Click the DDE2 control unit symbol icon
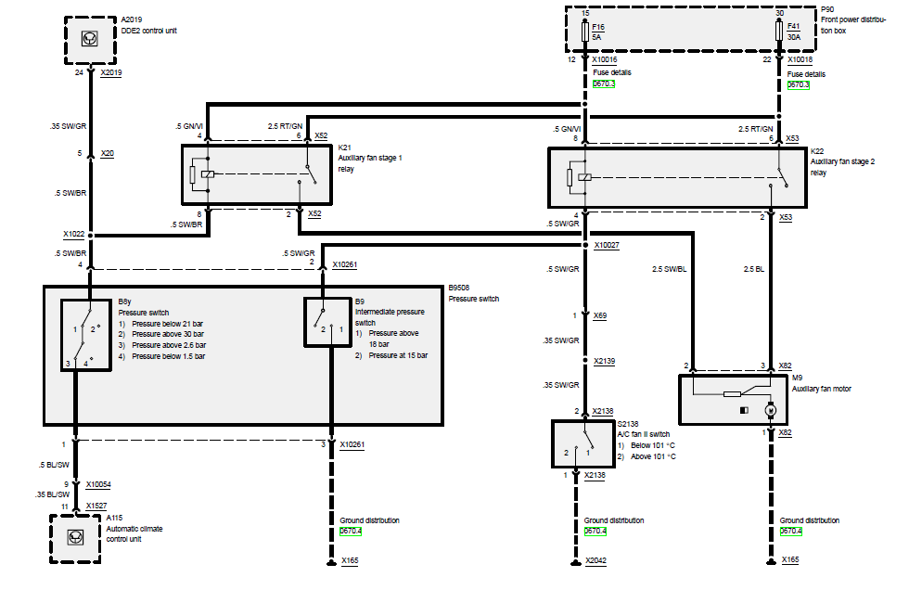909x590 pixels. 89,39
